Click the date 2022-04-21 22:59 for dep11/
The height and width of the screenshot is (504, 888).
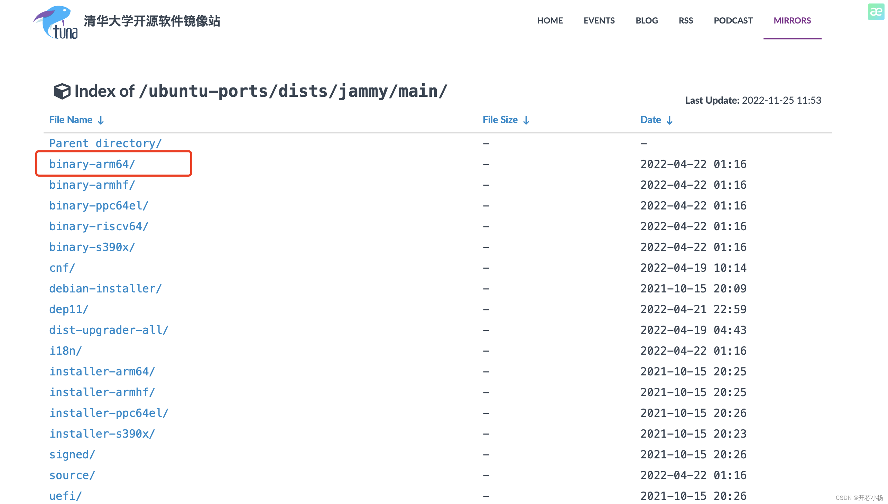coord(693,309)
